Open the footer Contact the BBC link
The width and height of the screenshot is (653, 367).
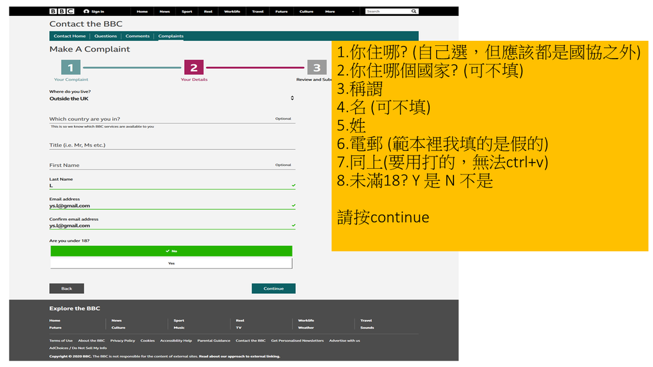click(x=250, y=340)
